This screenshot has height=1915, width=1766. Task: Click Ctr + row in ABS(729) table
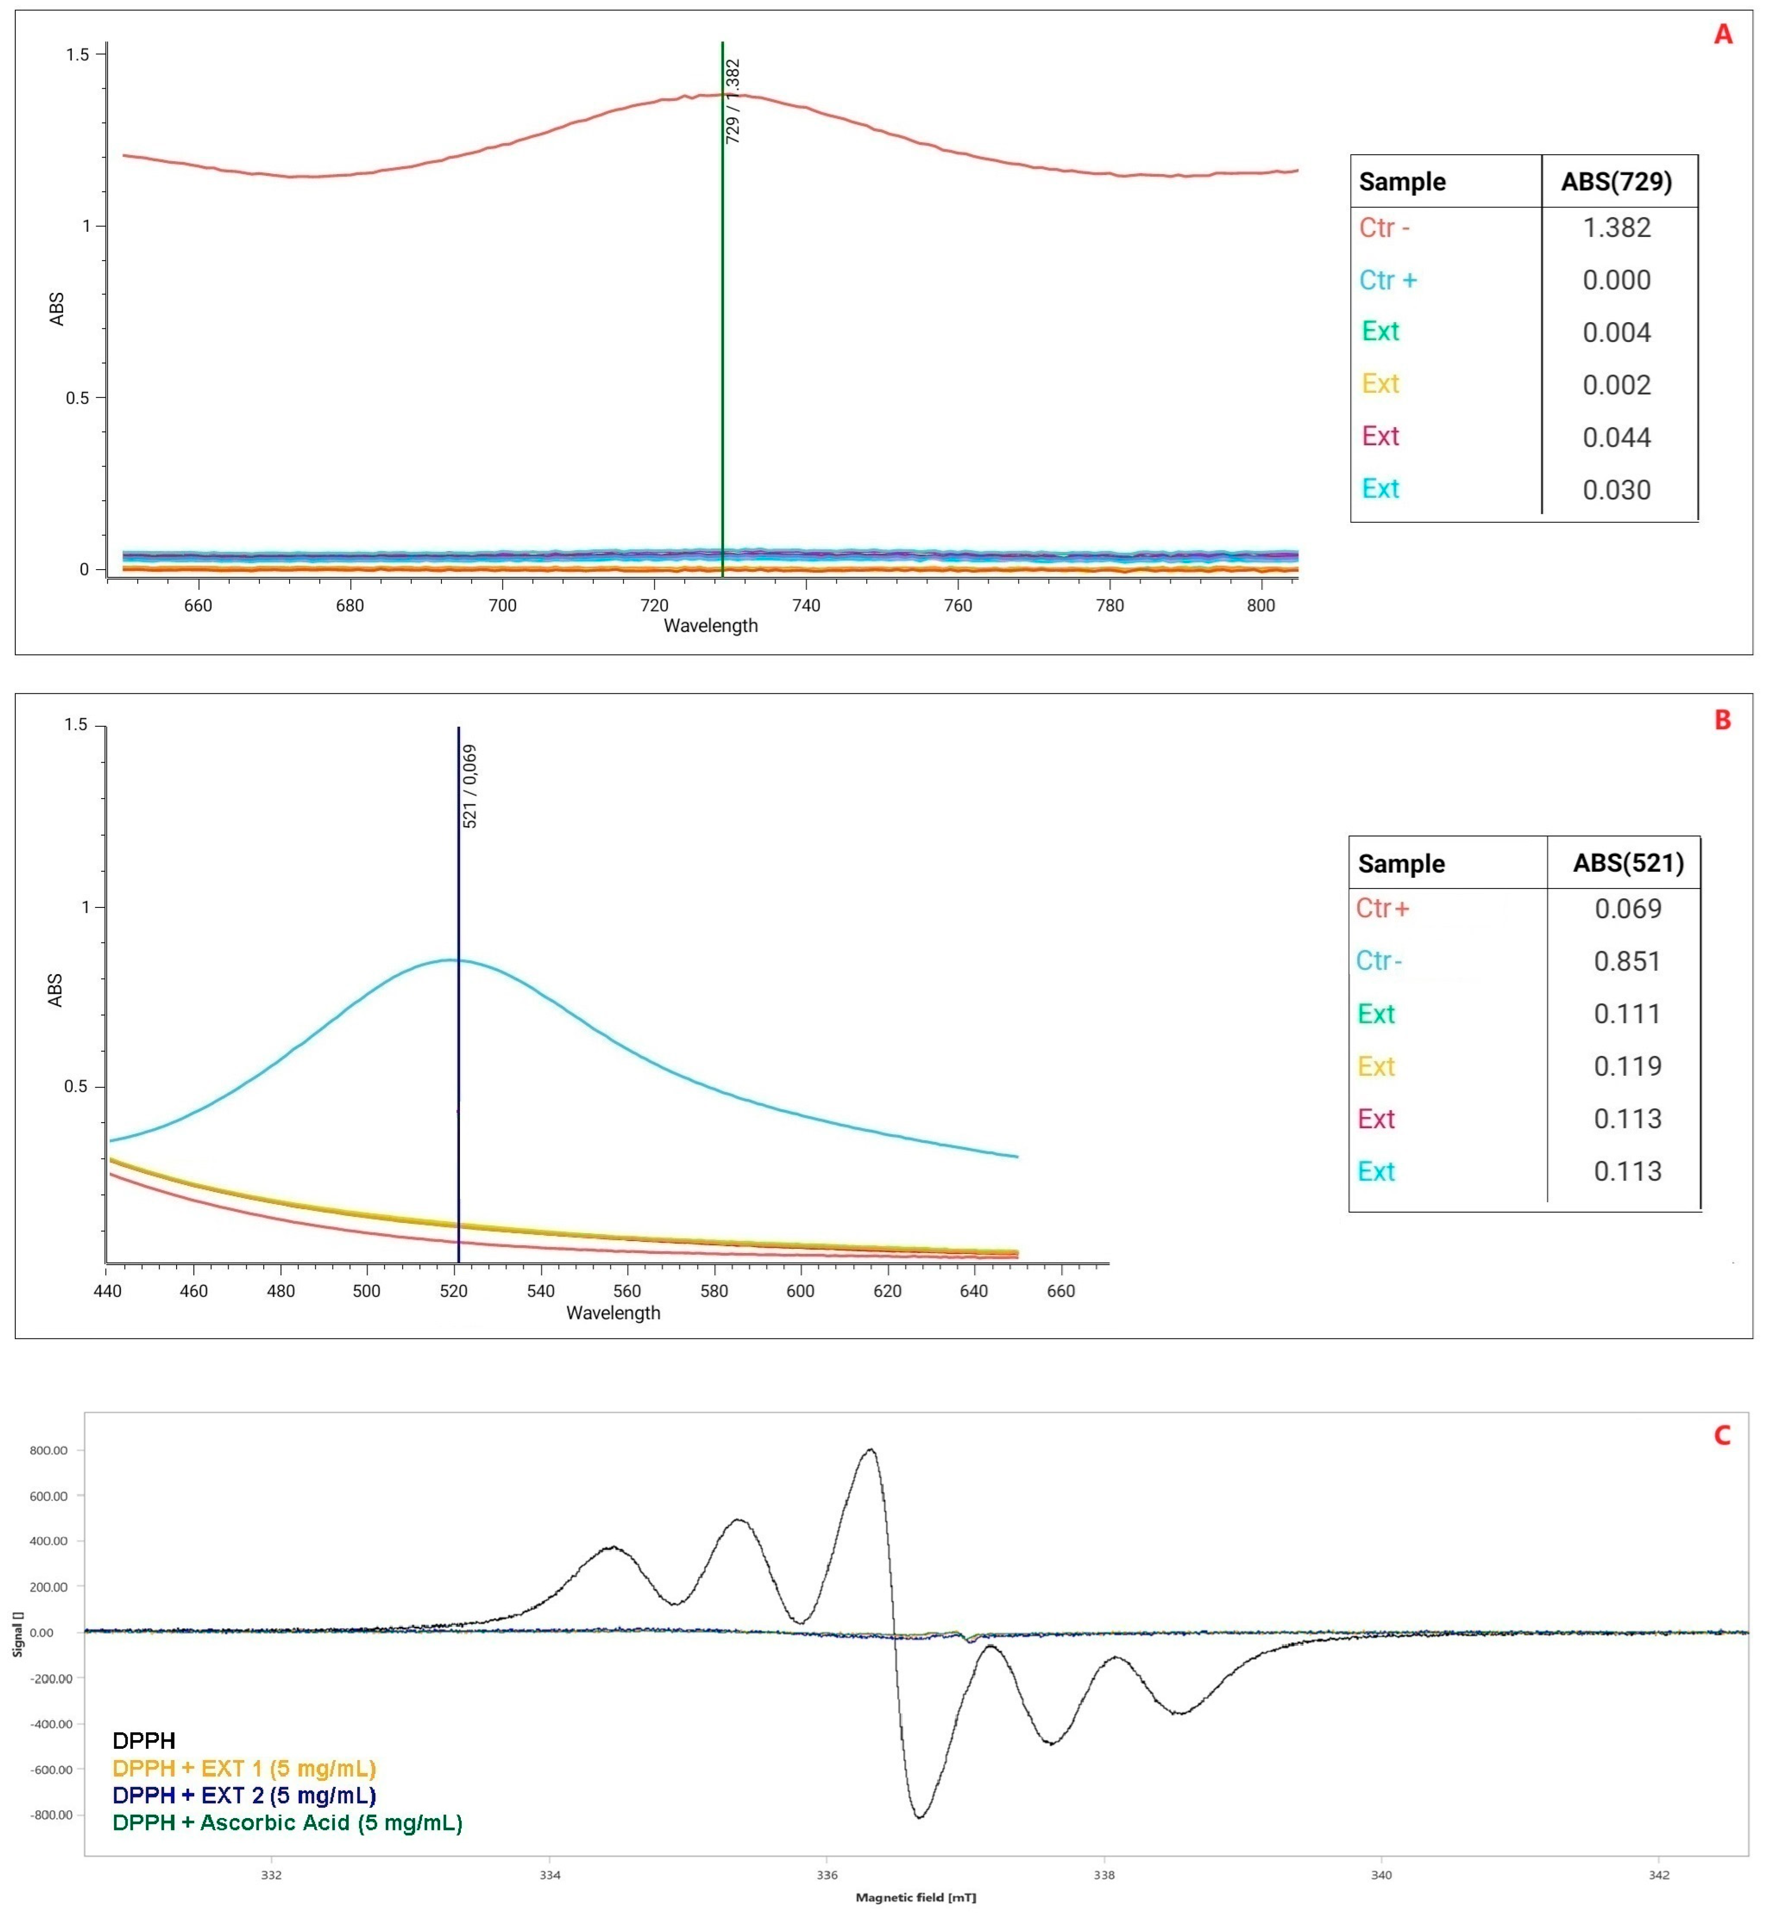1388,280
